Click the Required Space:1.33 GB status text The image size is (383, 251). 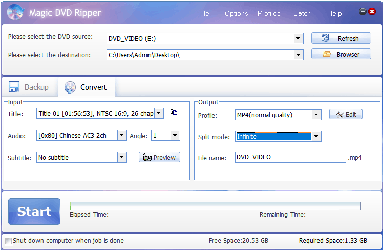[x=333, y=241]
